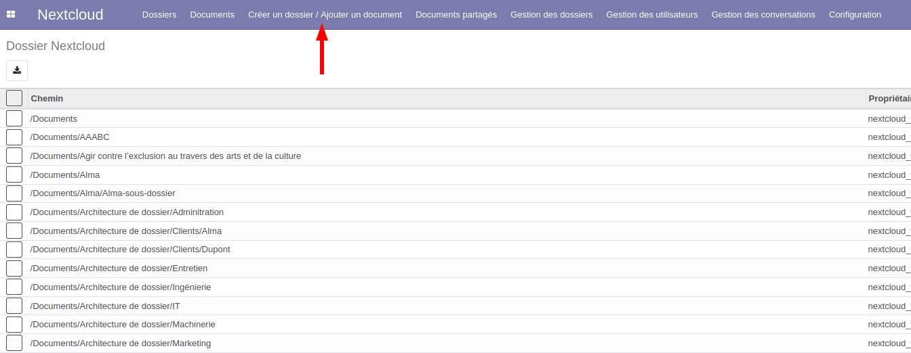Open the Gestion des conversations menu
This screenshot has height=353, width=911.
763,14
